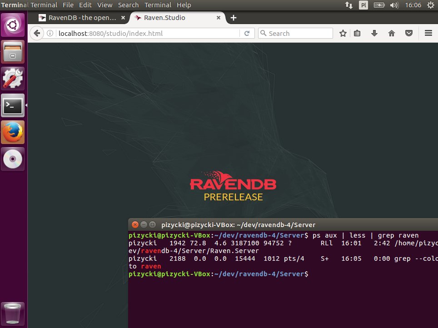The width and height of the screenshot is (438, 328).
Task: Click the 'ps aux | less | grep raven' command
Action: coord(365,235)
